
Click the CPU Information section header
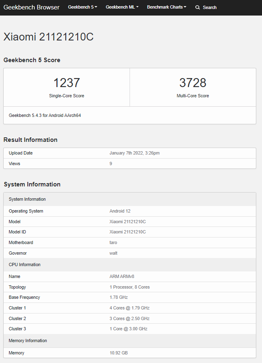pyautogui.click(x=130, y=264)
